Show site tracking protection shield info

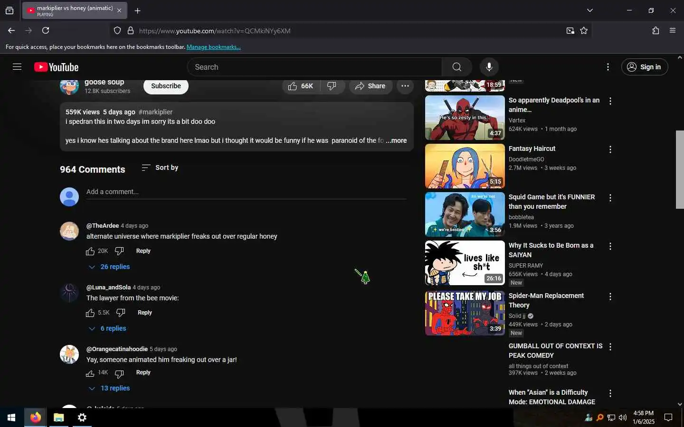tap(117, 30)
